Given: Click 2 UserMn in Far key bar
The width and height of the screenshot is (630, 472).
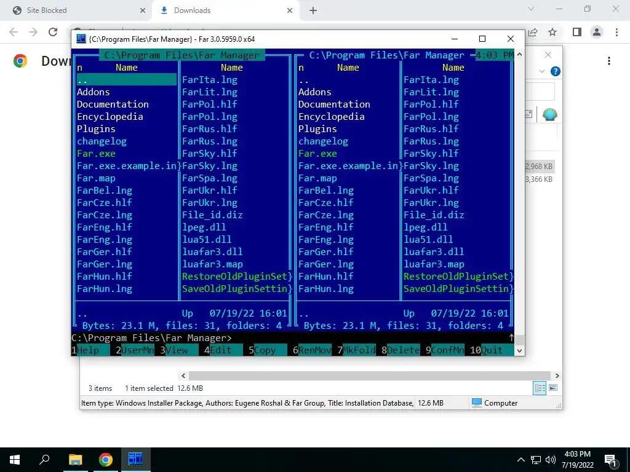Looking at the screenshot, I should click(x=135, y=350).
